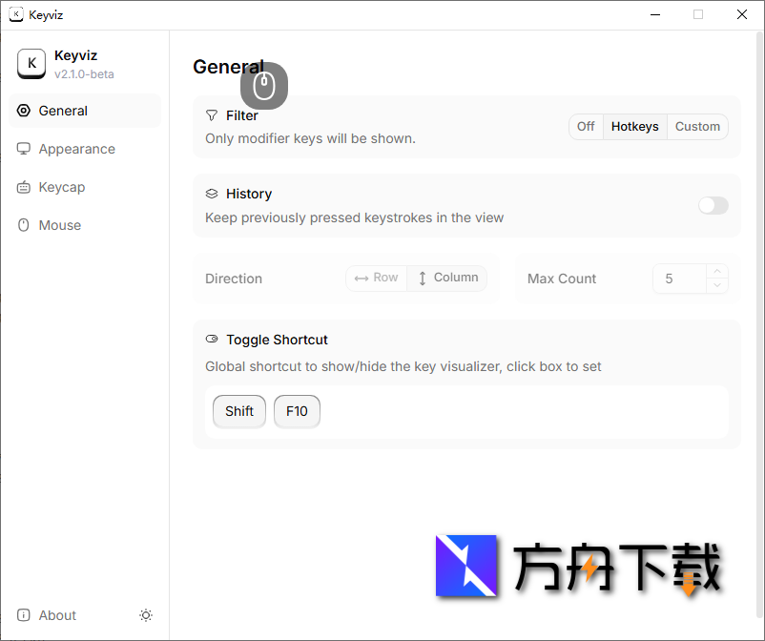Click the Keyviz logo in the sidebar

pos(31,64)
